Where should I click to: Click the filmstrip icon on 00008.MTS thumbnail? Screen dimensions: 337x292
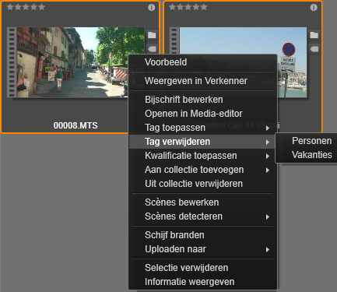(x=12, y=62)
